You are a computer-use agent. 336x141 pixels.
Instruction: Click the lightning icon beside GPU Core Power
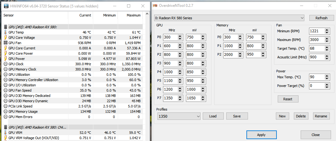tap(5, 53)
